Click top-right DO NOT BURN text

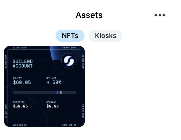point(69,48)
